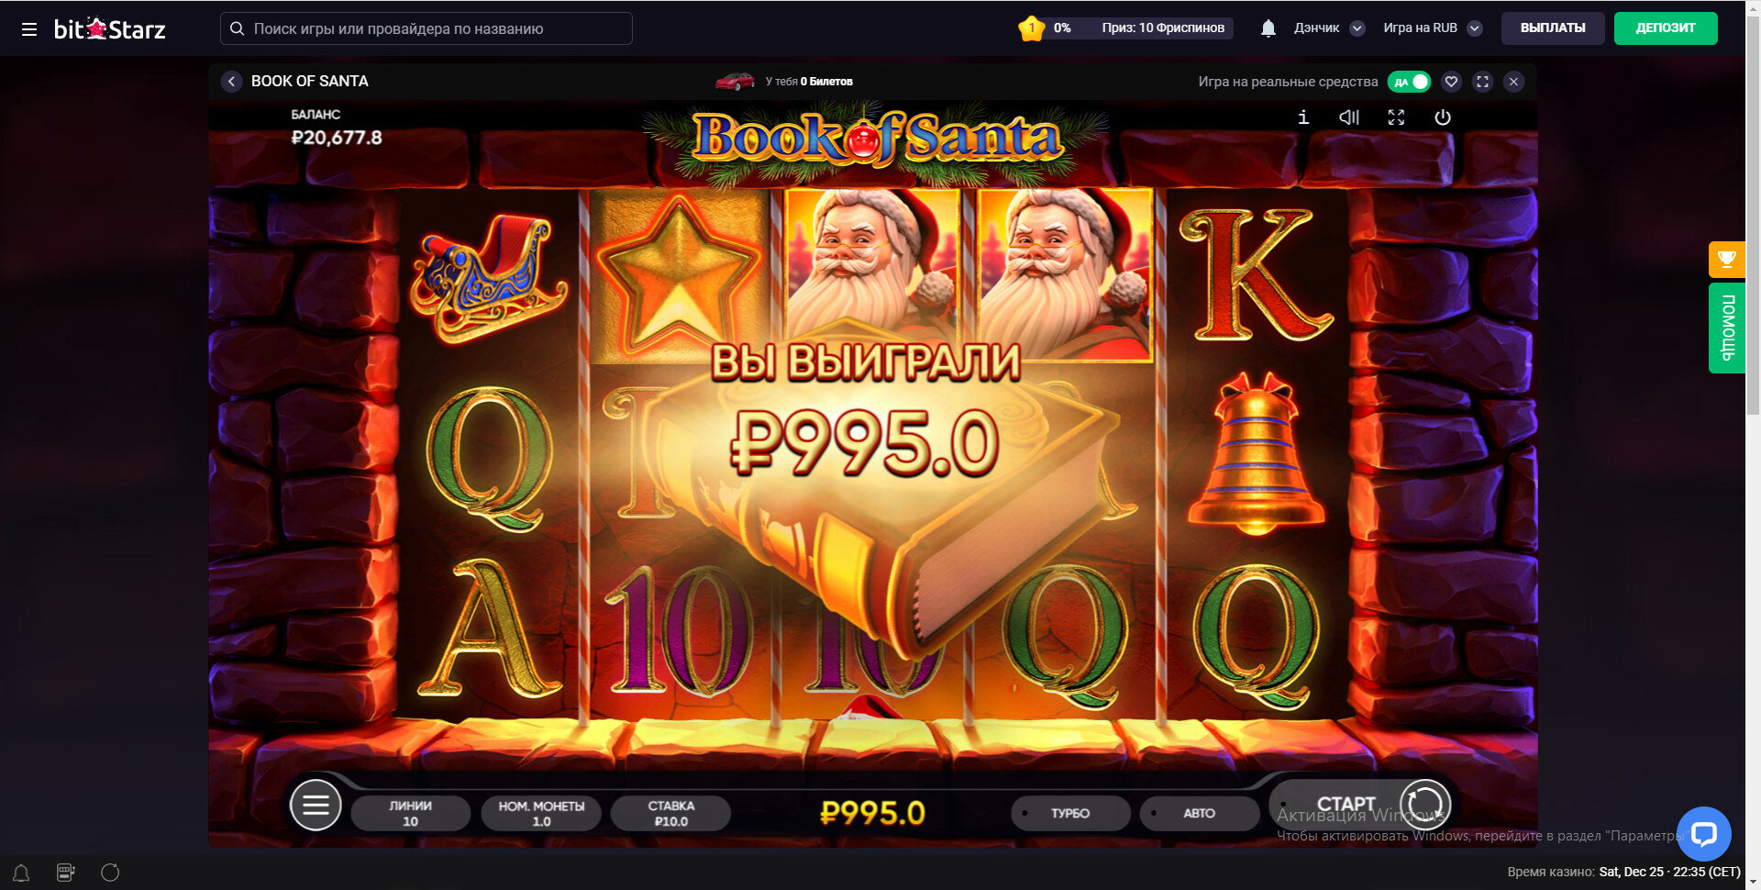Click the trophy tournament side tab
Screen dimensions: 1761x890
[1726, 260]
